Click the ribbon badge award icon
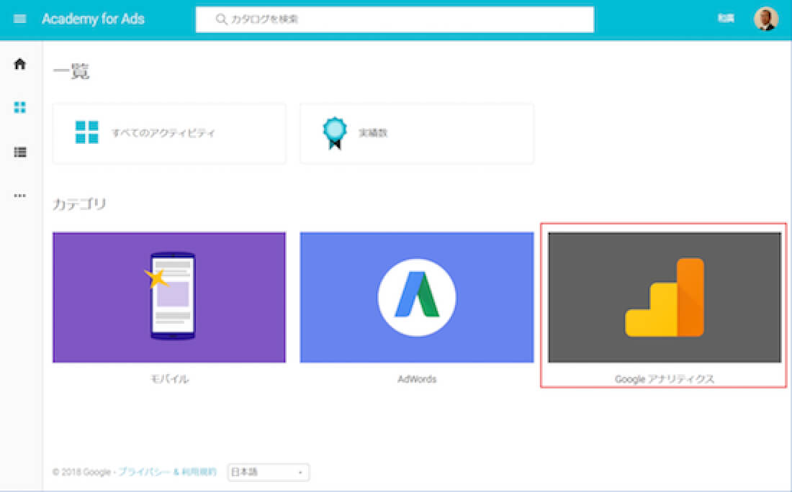Screen dimensions: 792x492 click(x=334, y=133)
